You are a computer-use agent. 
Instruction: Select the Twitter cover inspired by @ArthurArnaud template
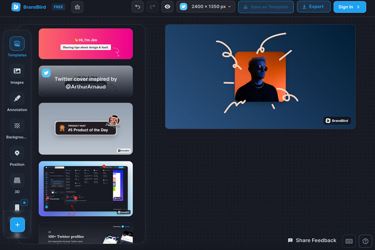tap(86, 81)
